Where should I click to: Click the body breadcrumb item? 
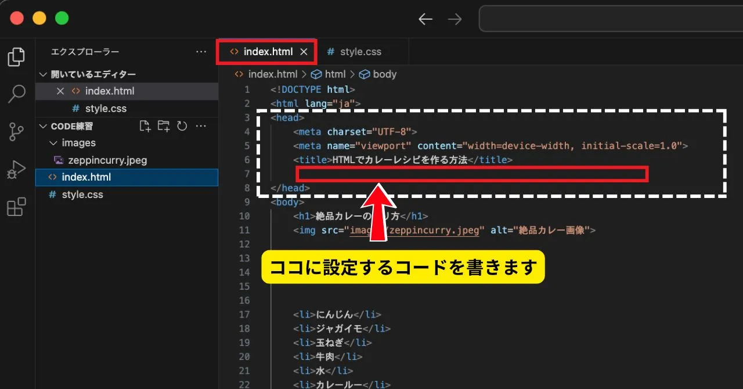tap(384, 74)
